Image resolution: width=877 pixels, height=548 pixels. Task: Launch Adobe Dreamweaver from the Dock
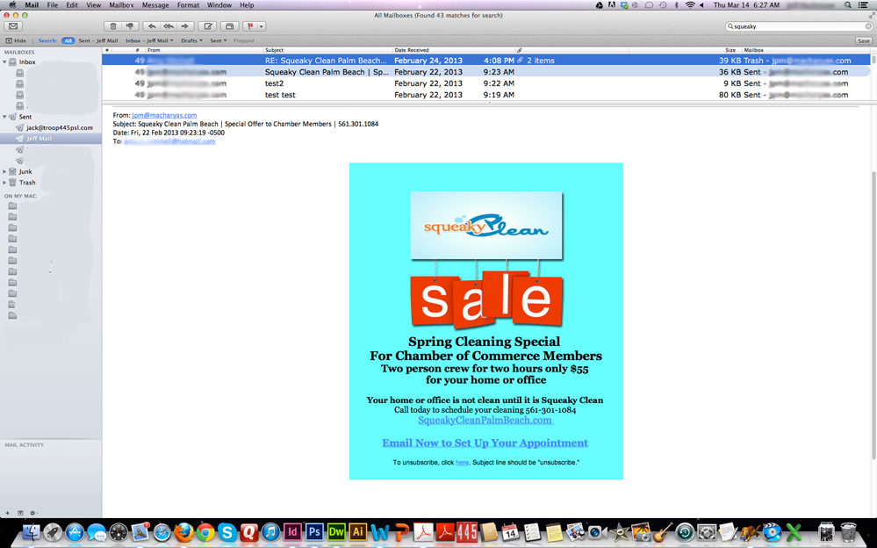click(336, 532)
